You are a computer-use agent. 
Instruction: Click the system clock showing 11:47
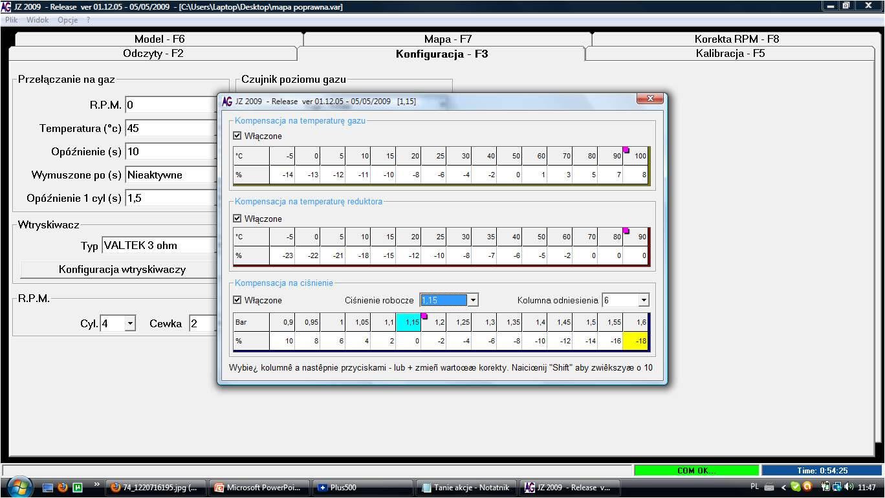click(868, 488)
